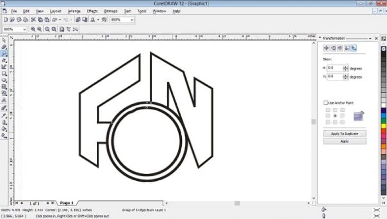This screenshot has height=219, width=387.
Task: Select the Outline tool in the toolbox
Action: click(4, 122)
